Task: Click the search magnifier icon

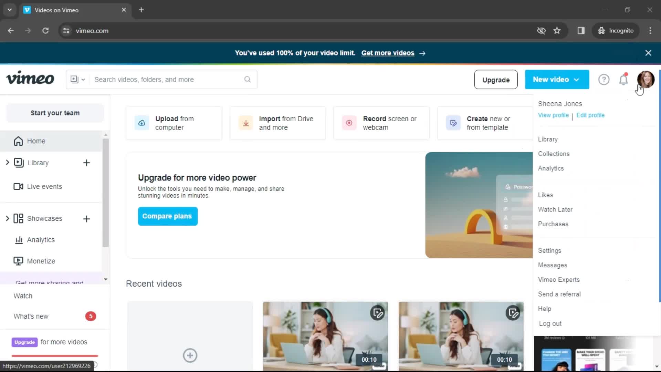Action: pos(247,80)
